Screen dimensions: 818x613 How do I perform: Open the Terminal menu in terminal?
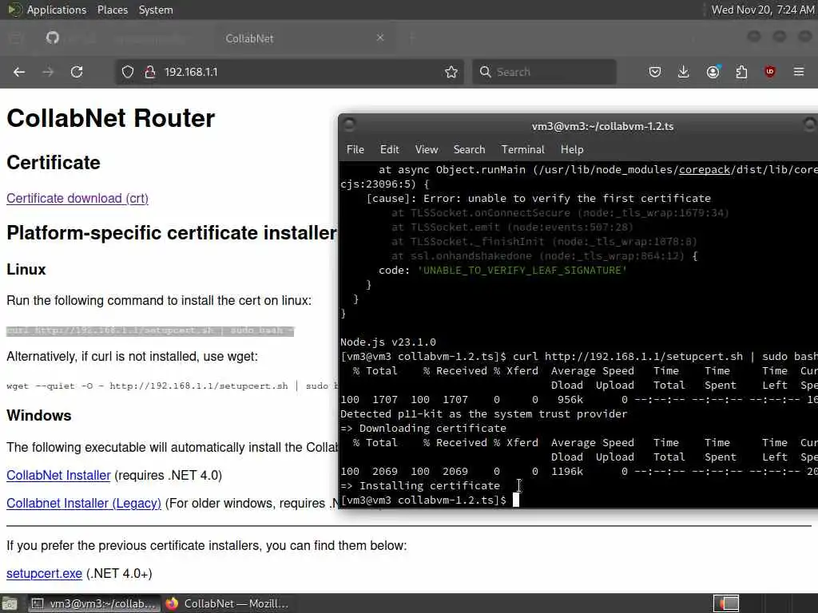coord(522,149)
